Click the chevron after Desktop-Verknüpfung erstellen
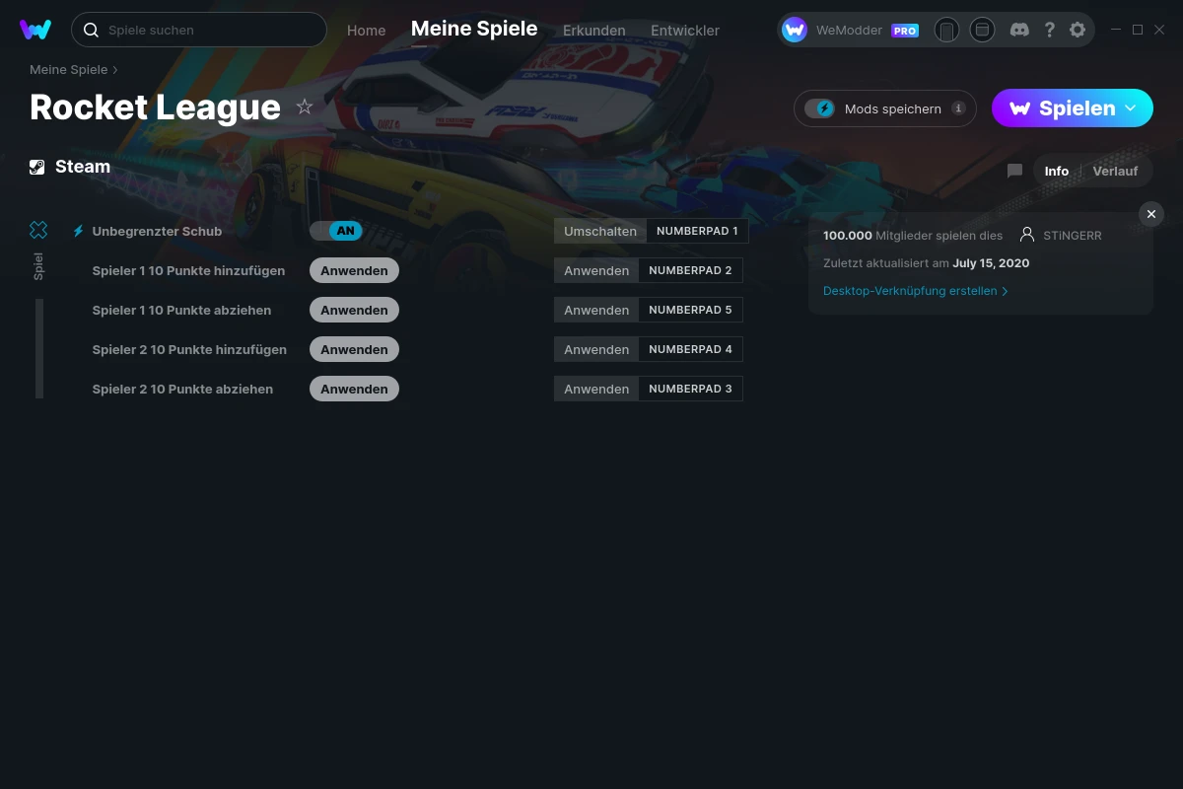The image size is (1183, 789). 1005,291
